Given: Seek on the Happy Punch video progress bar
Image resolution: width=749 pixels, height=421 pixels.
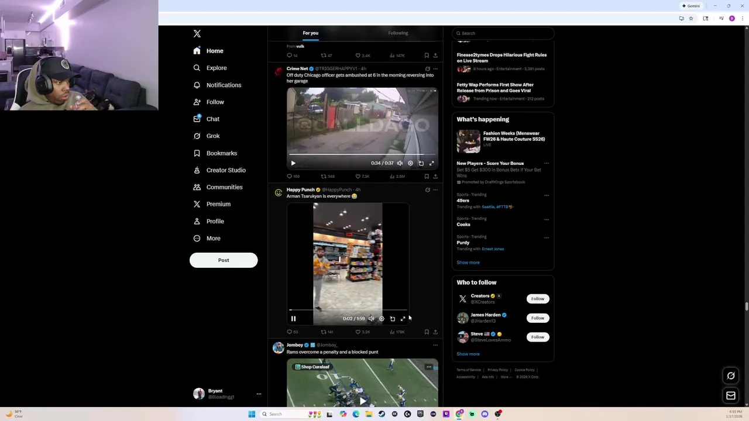Looking at the screenshot, I should point(348,310).
